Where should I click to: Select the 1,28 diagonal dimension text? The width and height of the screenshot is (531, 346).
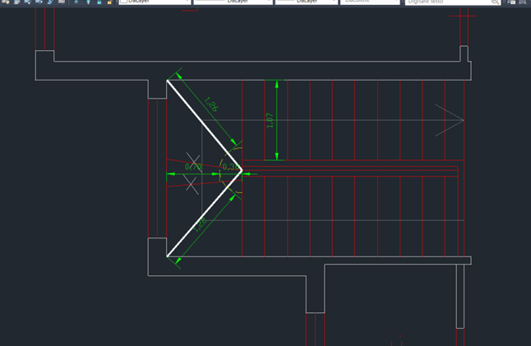click(x=200, y=224)
